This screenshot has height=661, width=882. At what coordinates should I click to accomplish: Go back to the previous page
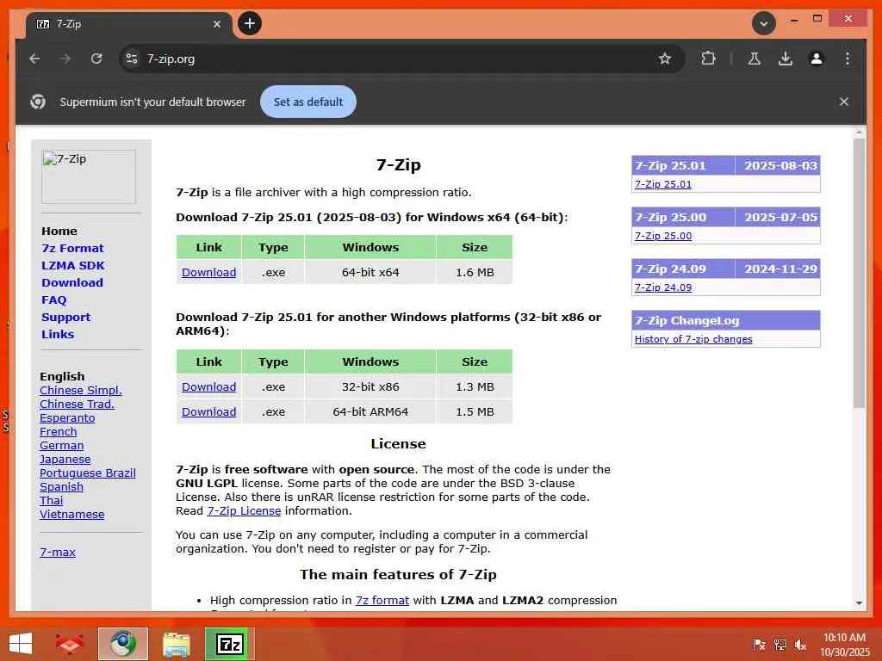pyautogui.click(x=34, y=59)
